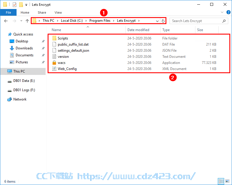
Task: Switch to Large icons view
Action: [x=227, y=181]
